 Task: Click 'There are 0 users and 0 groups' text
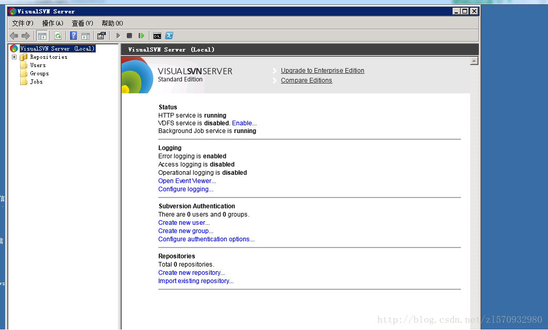pos(204,214)
